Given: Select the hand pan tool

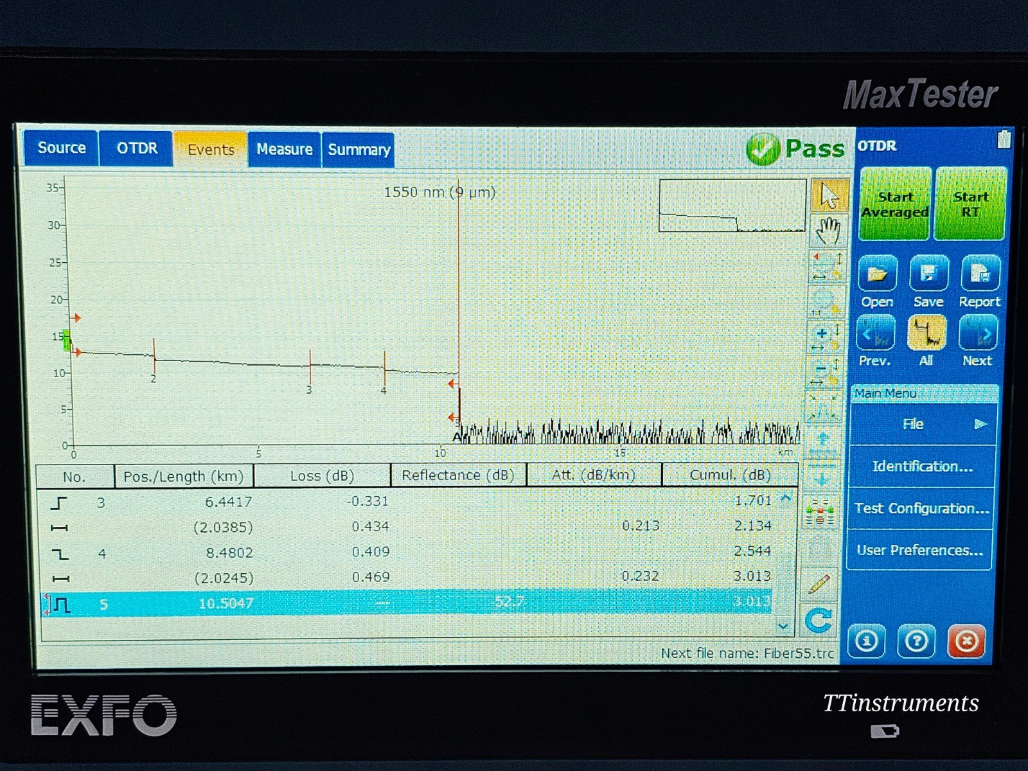Looking at the screenshot, I should point(828,230).
